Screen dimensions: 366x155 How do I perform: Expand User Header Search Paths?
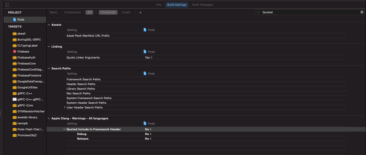65,107
